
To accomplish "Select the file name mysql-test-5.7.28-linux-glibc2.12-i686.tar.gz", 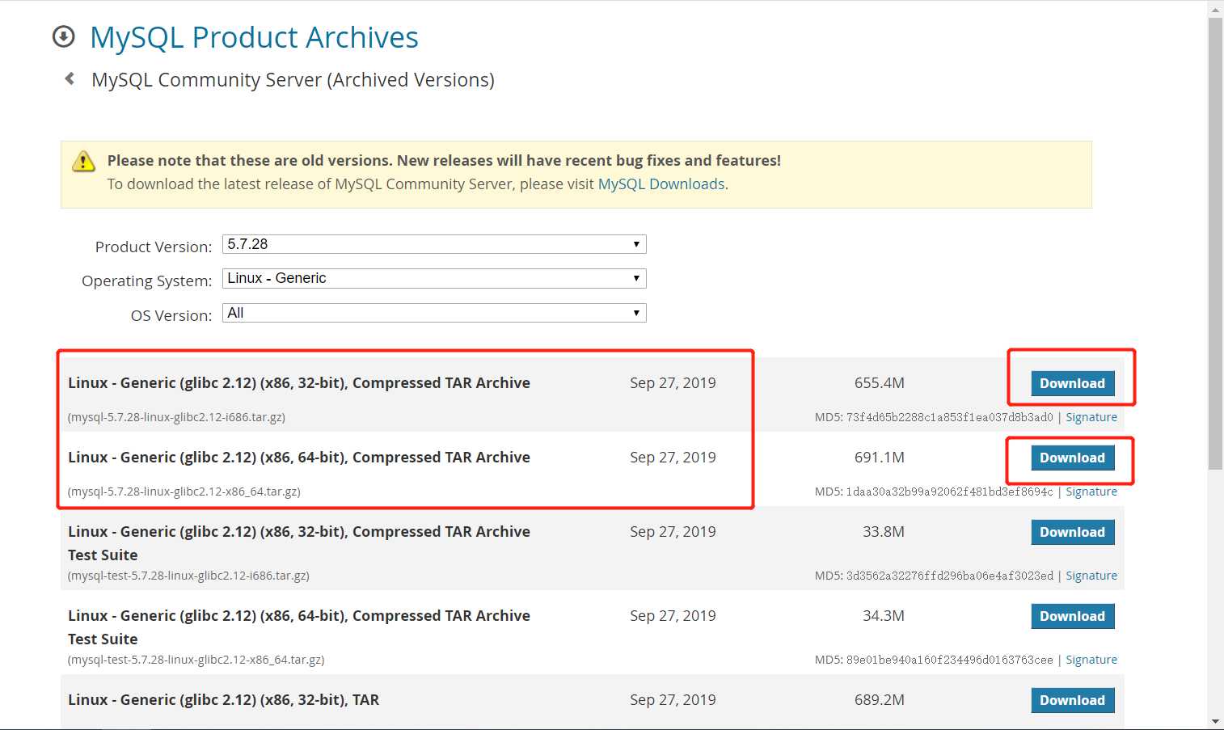I will click(x=188, y=576).
